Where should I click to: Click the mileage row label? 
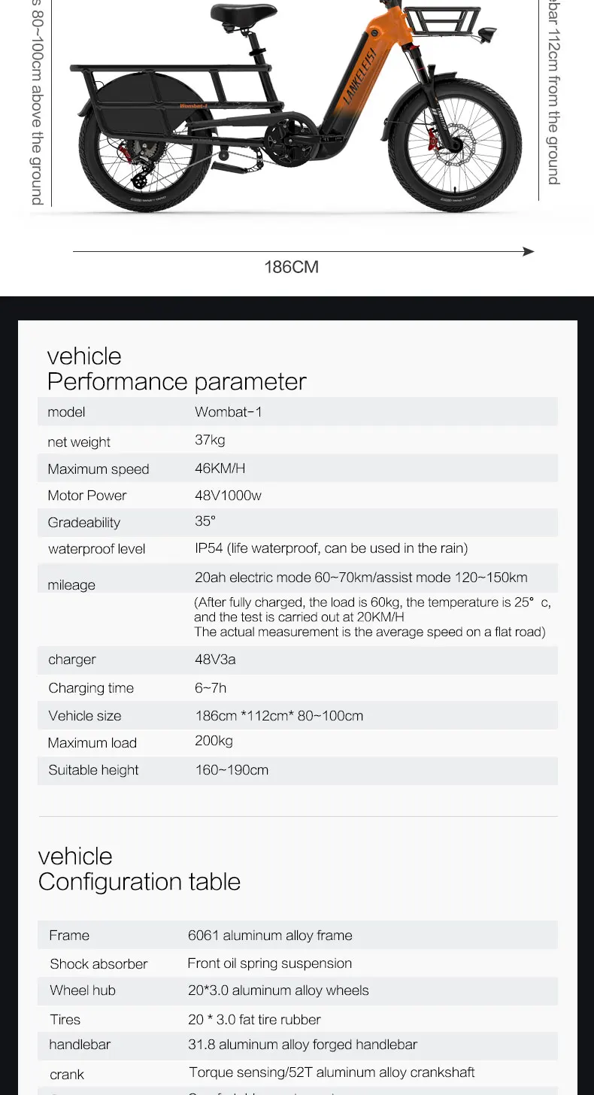[71, 585]
